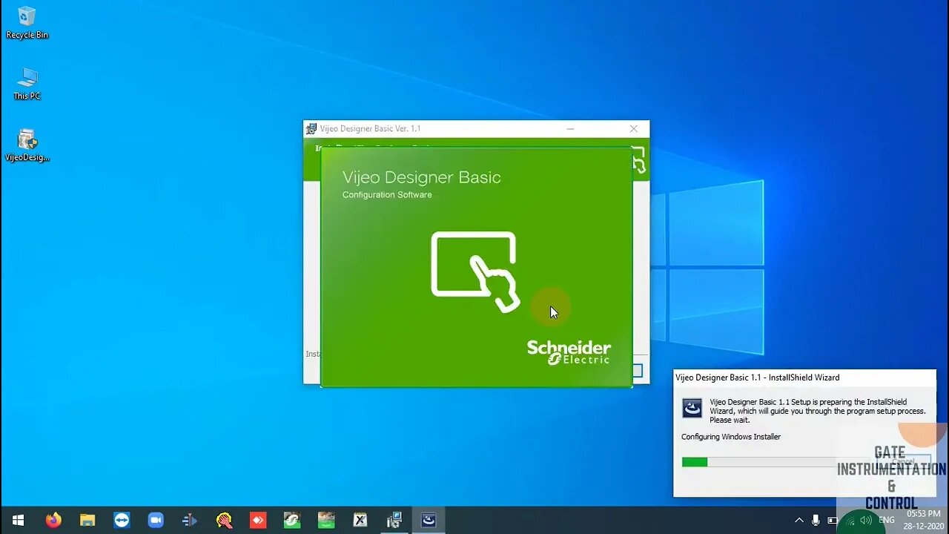Click the 'Configuring Windows Installer' status text
Screen dimensions: 949x534
(731, 437)
